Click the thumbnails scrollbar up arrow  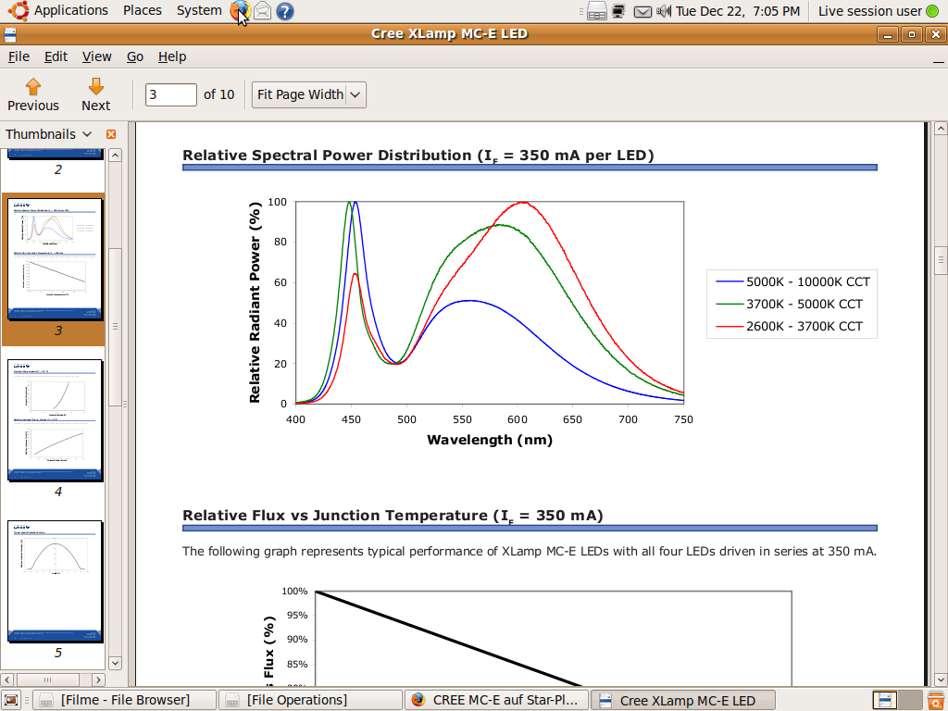tap(115, 155)
